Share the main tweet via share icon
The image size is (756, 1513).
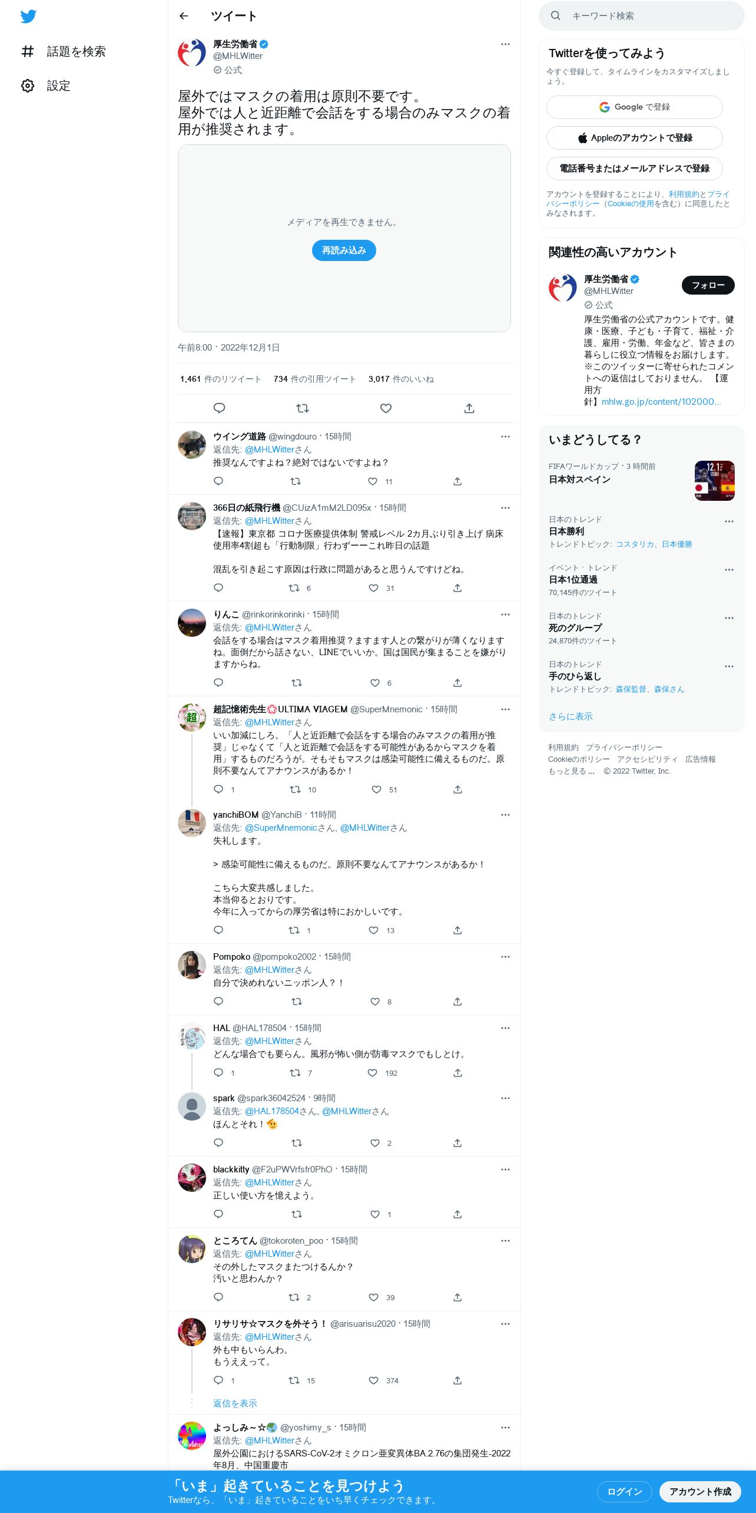[x=469, y=408]
